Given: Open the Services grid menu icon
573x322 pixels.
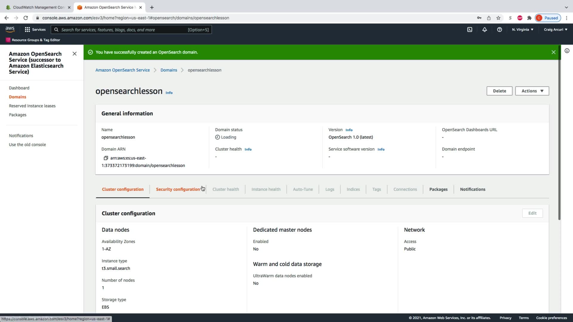Looking at the screenshot, I should coord(27,30).
